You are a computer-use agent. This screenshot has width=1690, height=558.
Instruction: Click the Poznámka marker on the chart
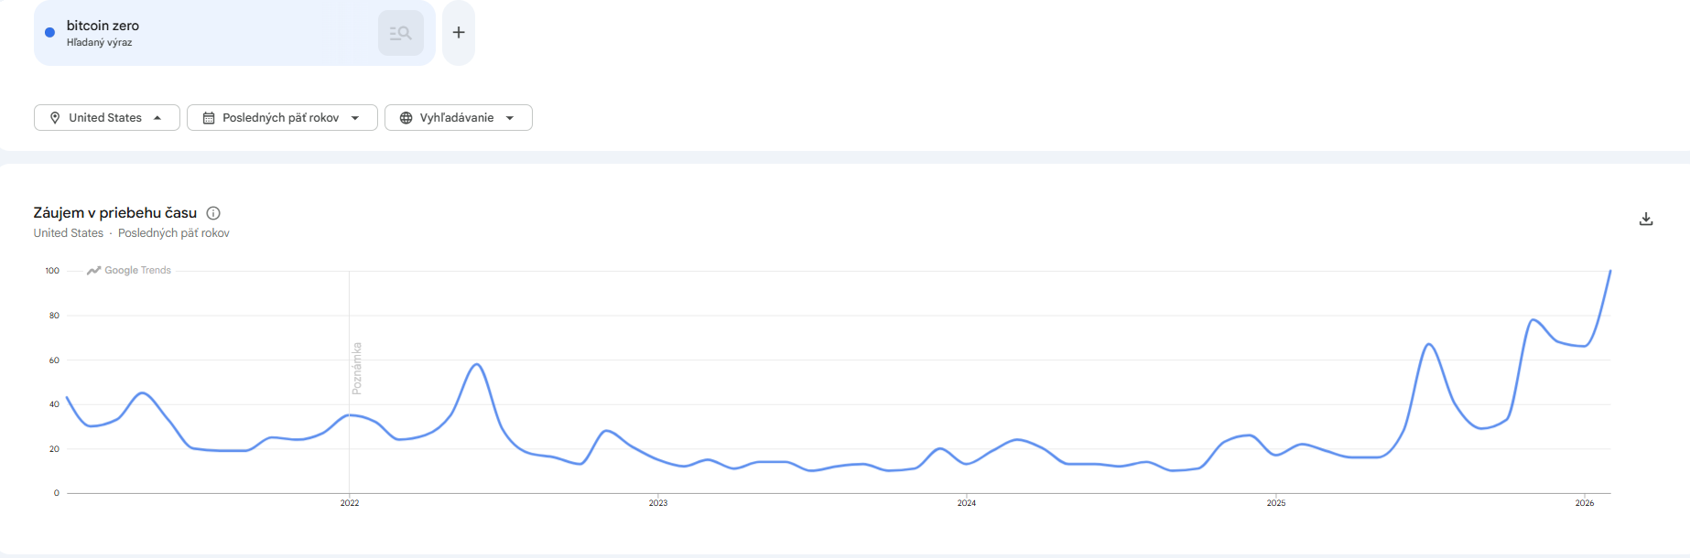[x=357, y=368]
